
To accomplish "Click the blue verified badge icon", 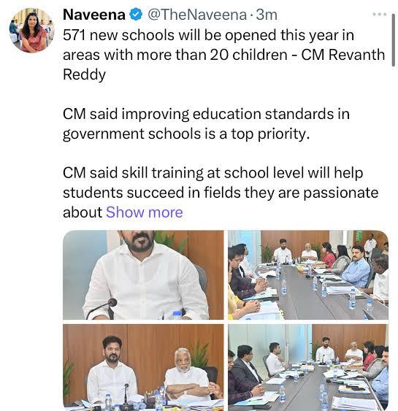I will [137, 15].
